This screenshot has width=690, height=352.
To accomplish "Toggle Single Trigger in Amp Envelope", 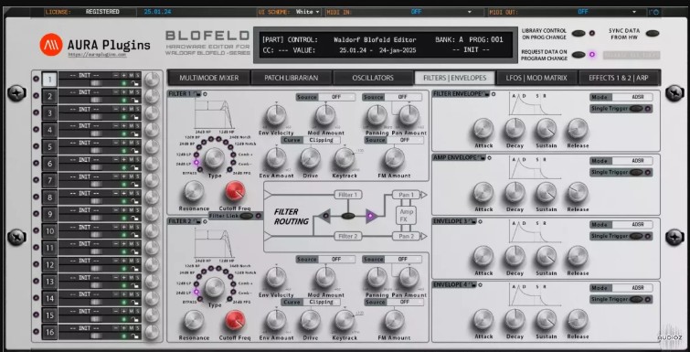I will (636, 173).
